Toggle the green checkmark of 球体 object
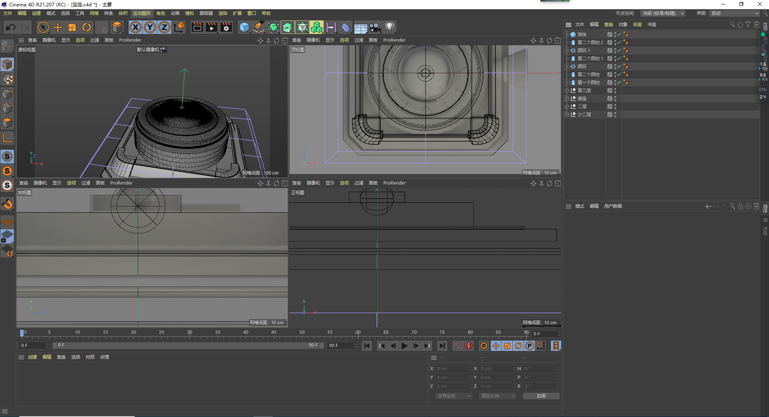Image resolution: width=769 pixels, height=417 pixels. tap(619, 34)
